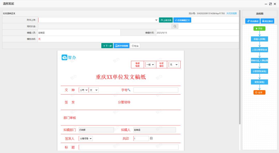The image size is (279, 153).
Task: Proceed with the 下一步 button
Action: tap(107, 45)
